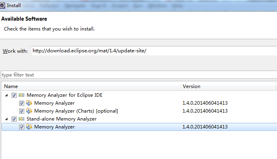Click the type filter text box
This screenshot has width=277, height=159.
[139, 75]
